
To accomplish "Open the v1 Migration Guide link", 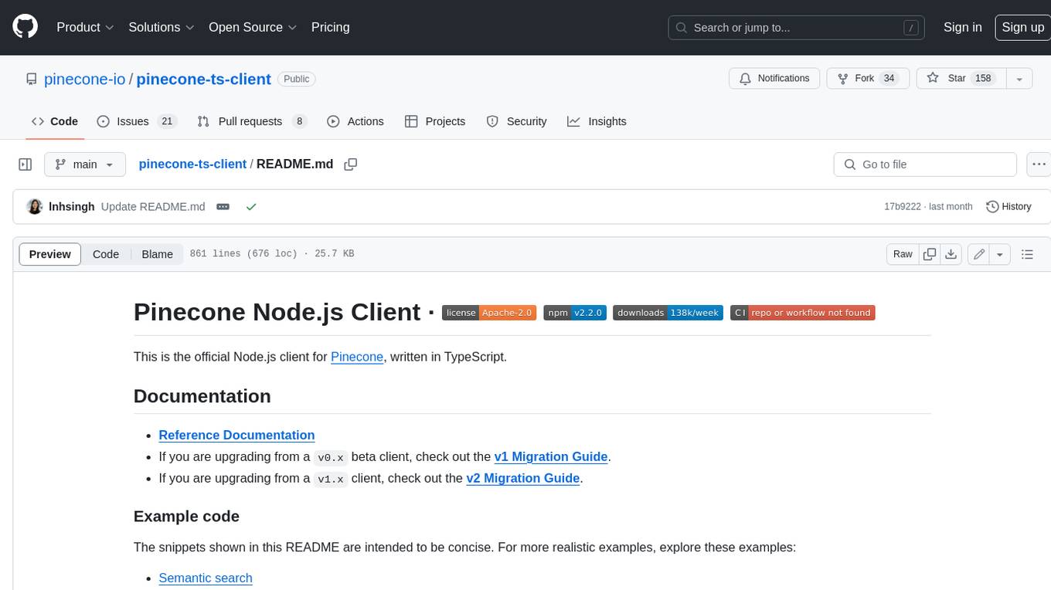I will (x=551, y=456).
